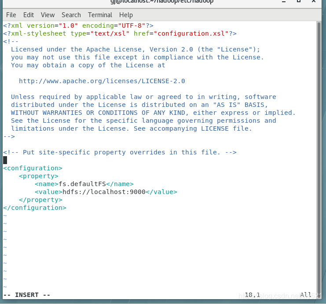Image resolution: width=326 pixels, height=304 pixels.
Task: Click "Licensed under the Apache License" line
Action: (x=136, y=49)
